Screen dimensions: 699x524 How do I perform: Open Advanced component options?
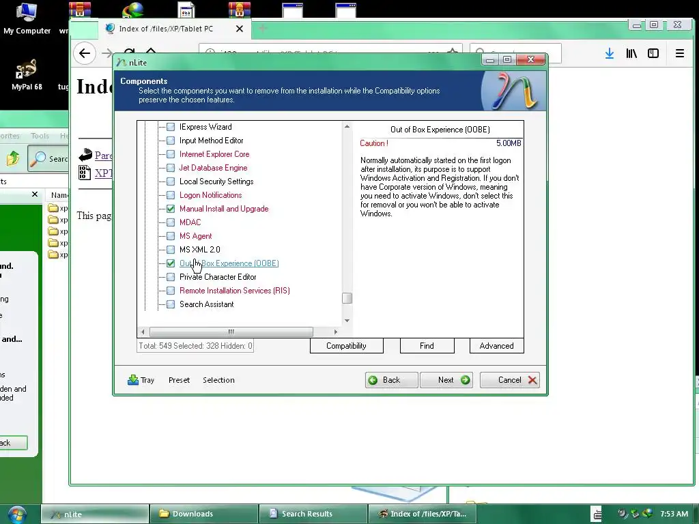tap(496, 346)
